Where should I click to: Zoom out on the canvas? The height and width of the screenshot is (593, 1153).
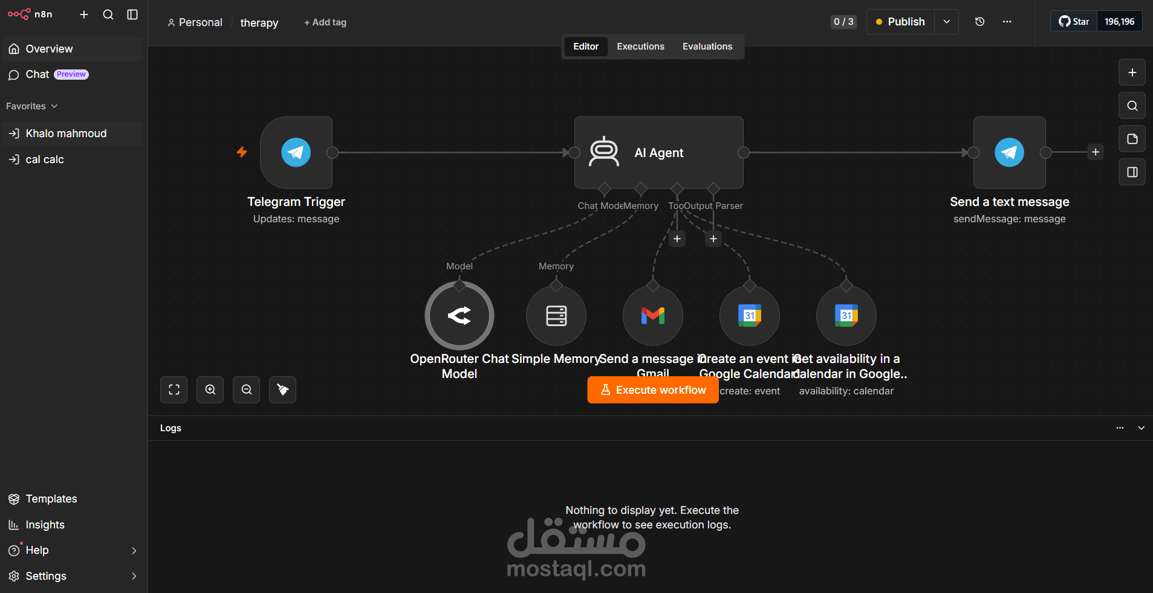[x=247, y=389]
